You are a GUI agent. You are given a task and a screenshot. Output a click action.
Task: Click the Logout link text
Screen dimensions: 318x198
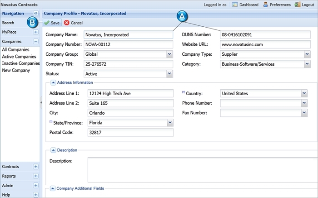coord(308,5)
